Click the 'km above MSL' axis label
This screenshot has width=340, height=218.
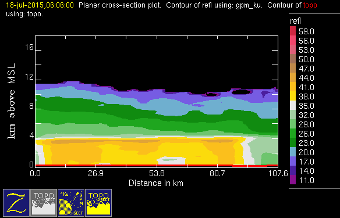point(12,101)
